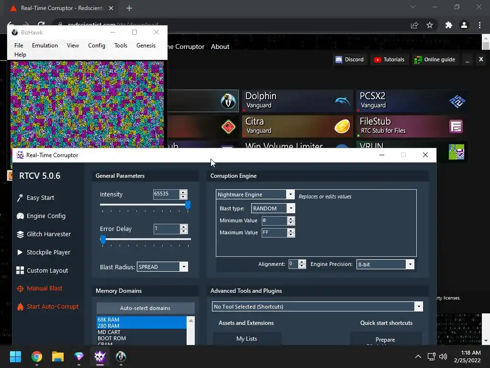Click the Prepare shortcut button
490x368 pixels.
385,340
